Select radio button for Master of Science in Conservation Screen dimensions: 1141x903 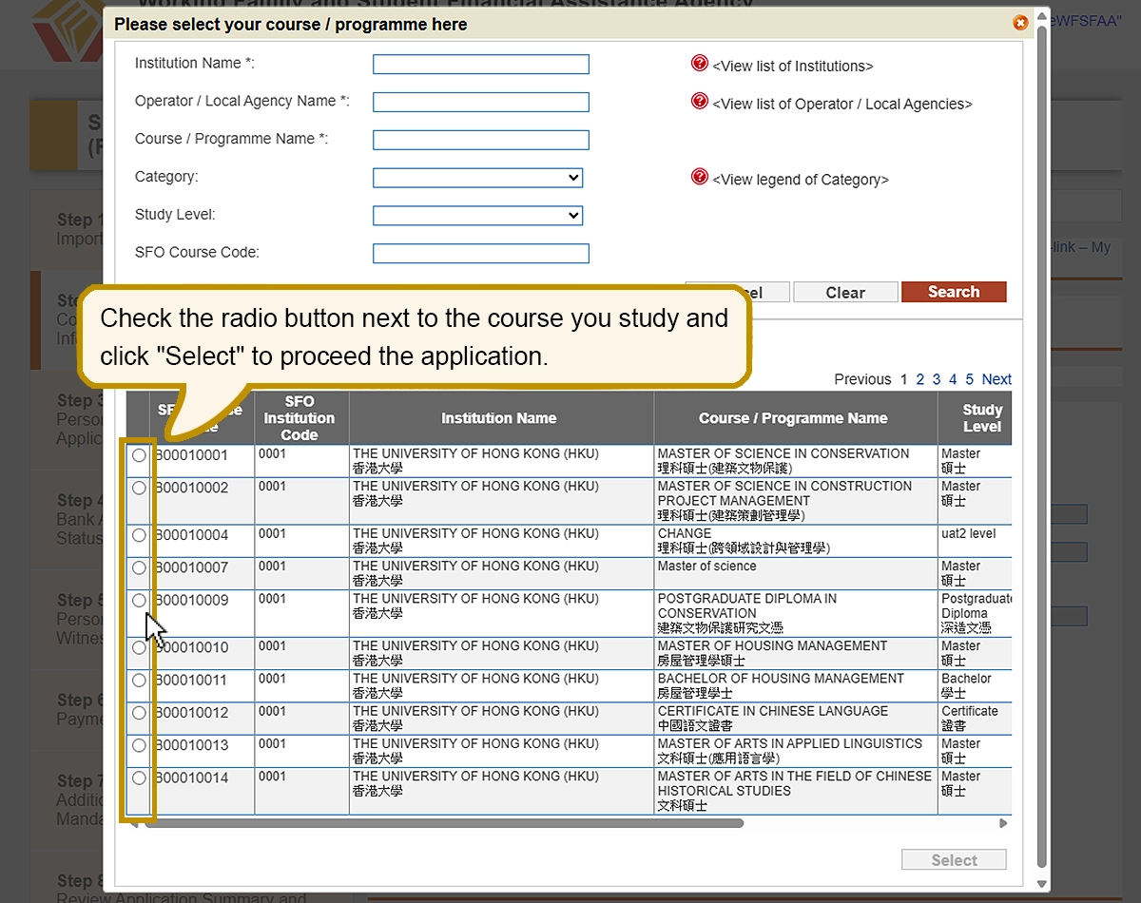click(140, 455)
